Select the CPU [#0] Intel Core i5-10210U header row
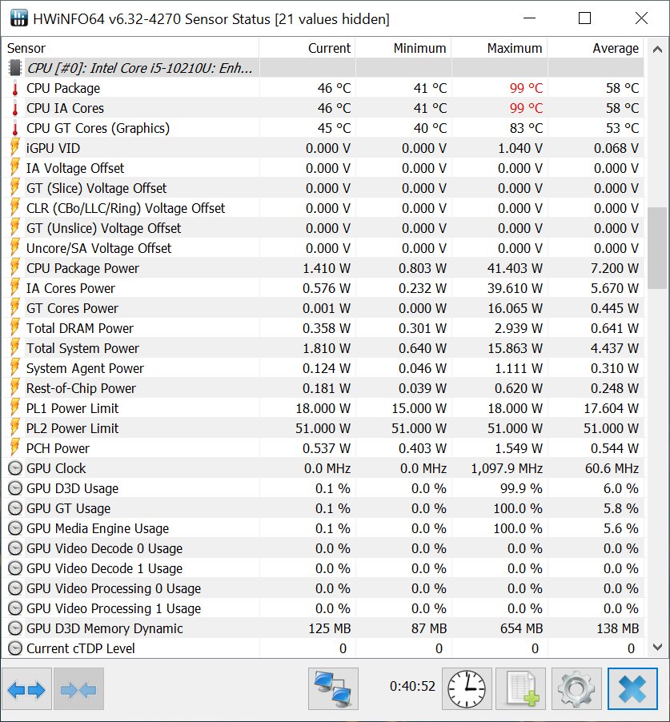This screenshot has width=670, height=722. point(323,68)
